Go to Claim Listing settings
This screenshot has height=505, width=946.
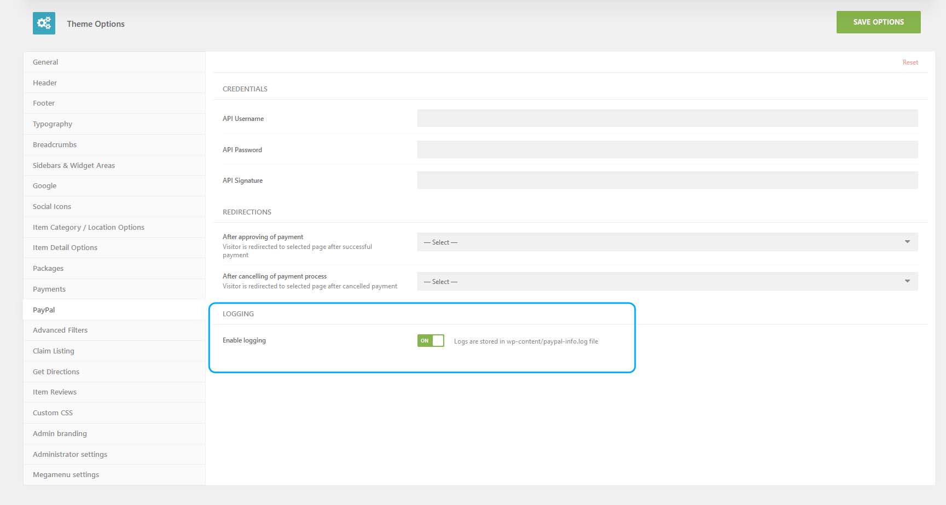click(x=114, y=351)
